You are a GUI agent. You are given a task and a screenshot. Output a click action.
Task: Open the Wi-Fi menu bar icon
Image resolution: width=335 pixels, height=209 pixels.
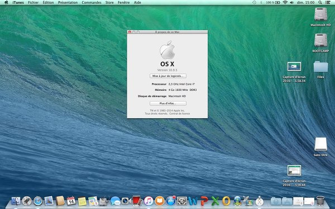[285, 3]
